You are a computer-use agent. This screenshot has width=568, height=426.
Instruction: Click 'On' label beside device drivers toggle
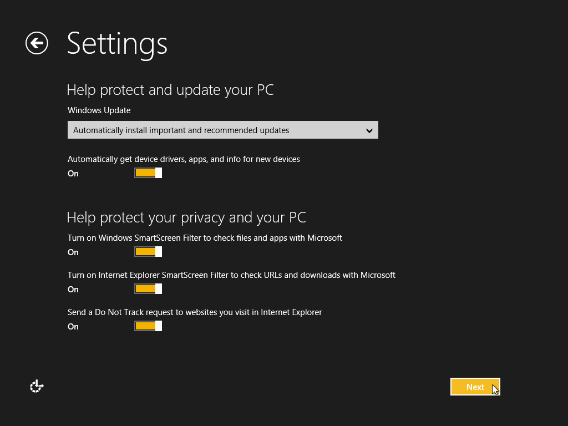(73, 174)
